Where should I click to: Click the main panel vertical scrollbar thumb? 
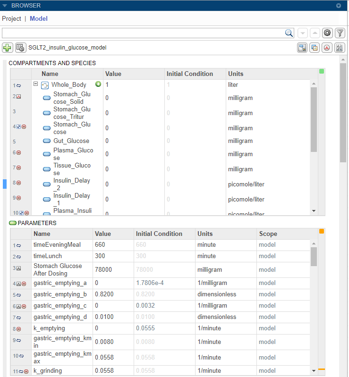[343, 112]
